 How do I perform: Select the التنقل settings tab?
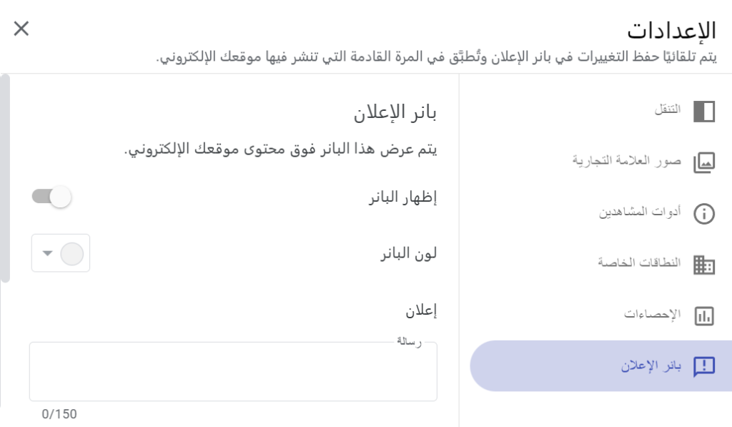(668, 110)
